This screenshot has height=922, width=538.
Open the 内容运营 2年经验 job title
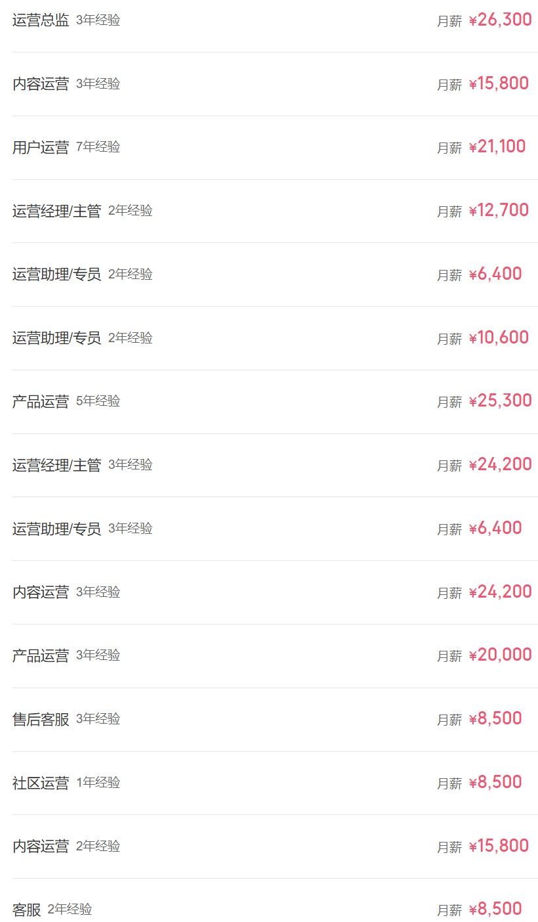(x=41, y=846)
